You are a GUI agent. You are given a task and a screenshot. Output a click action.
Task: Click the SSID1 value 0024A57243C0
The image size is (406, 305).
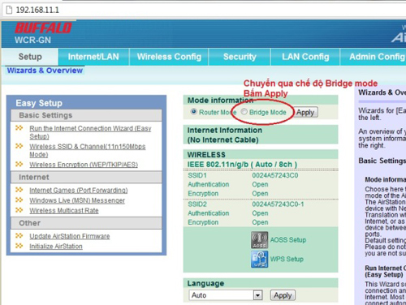275,175
